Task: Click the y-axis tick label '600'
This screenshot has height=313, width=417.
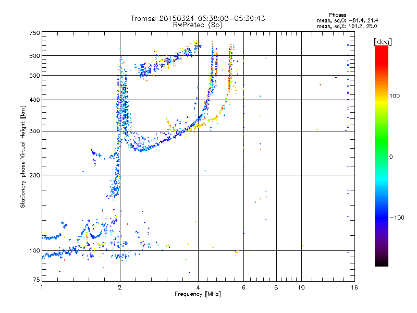Action: [34, 56]
